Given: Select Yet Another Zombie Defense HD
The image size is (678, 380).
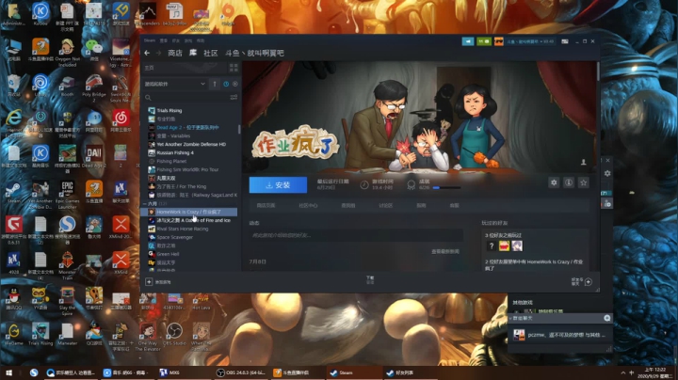Looking at the screenshot, I should pyautogui.click(x=191, y=144).
